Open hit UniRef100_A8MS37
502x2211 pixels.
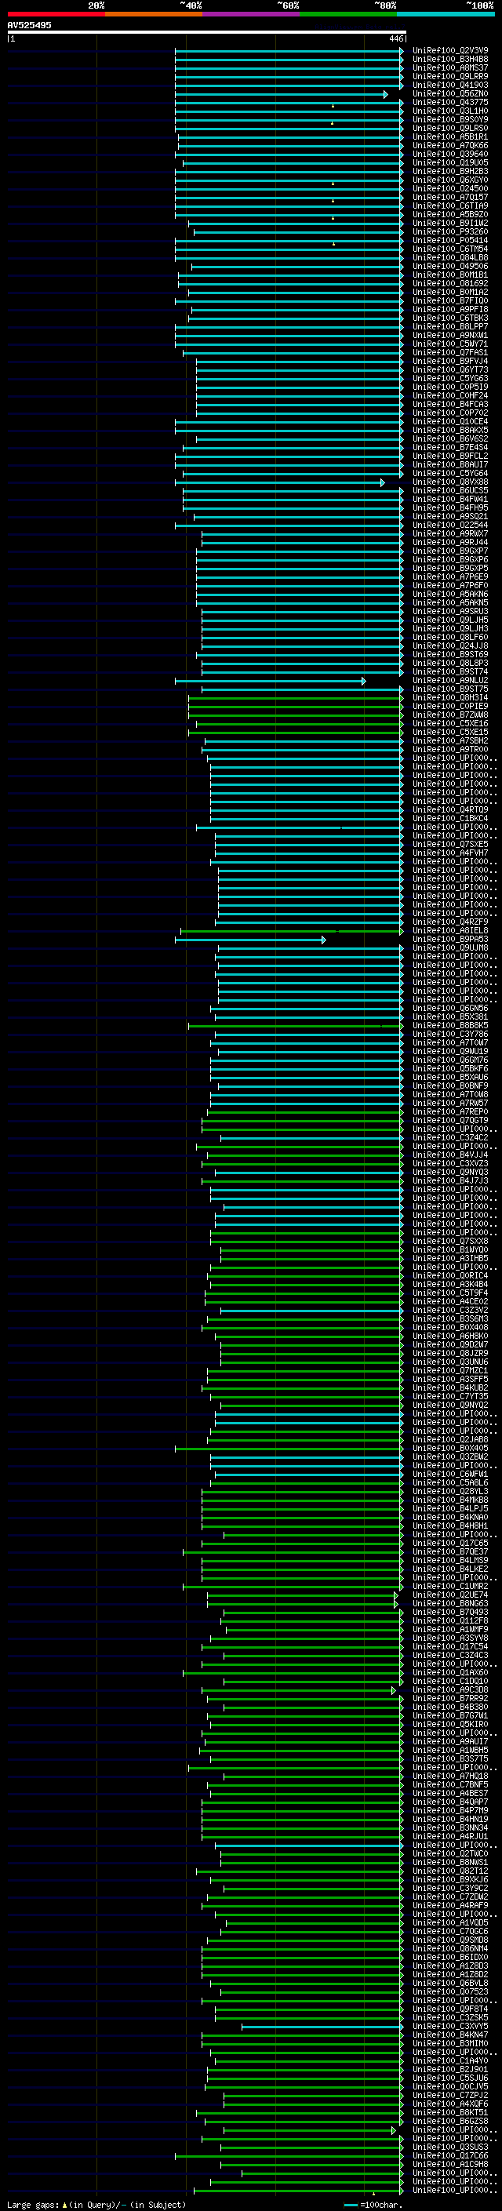450,67
